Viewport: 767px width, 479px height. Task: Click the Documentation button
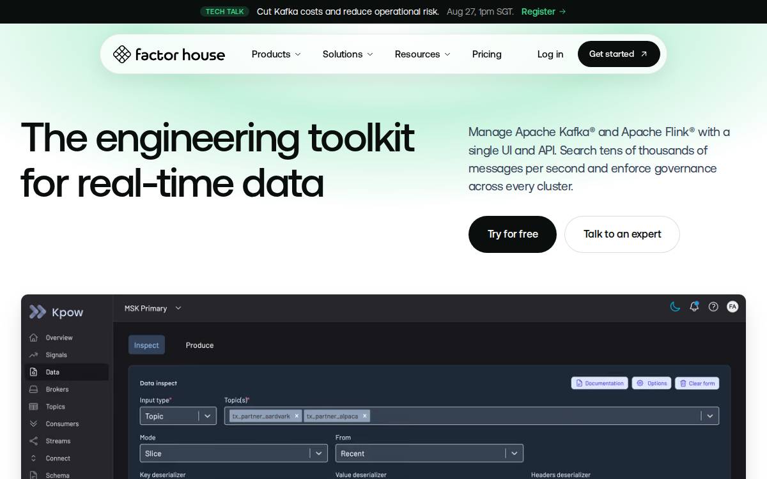tap(600, 383)
